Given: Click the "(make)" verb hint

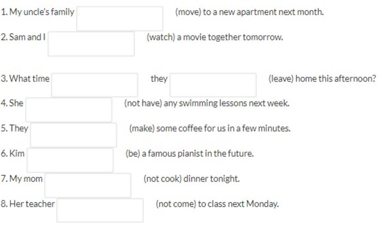Looking at the screenshot, I should 142,128.
